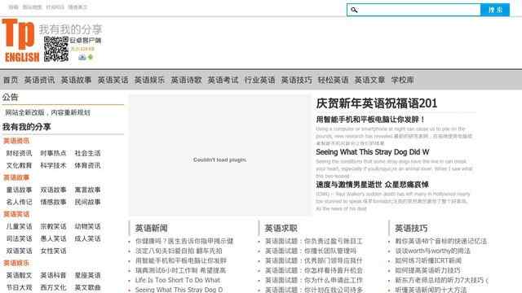The image size is (522, 293).
Task: Open the 英语求职 section heading
Action: (281, 228)
